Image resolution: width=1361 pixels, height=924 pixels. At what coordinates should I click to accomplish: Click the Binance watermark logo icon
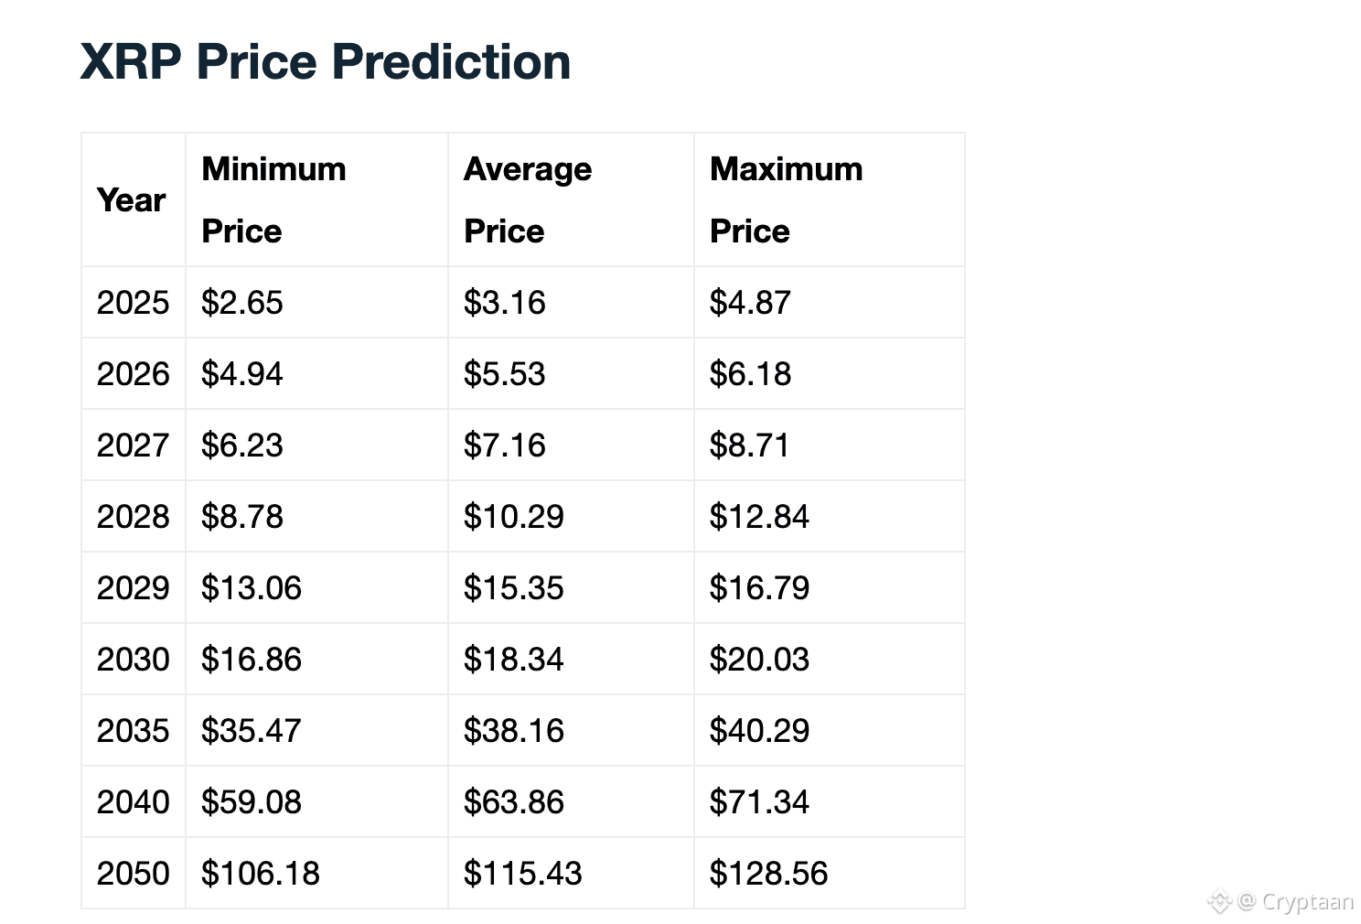[1219, 902]
